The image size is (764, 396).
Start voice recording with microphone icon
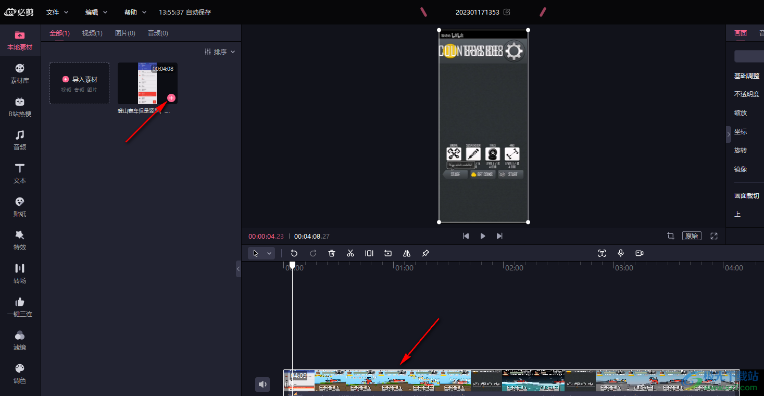click(x=621, y=253)
